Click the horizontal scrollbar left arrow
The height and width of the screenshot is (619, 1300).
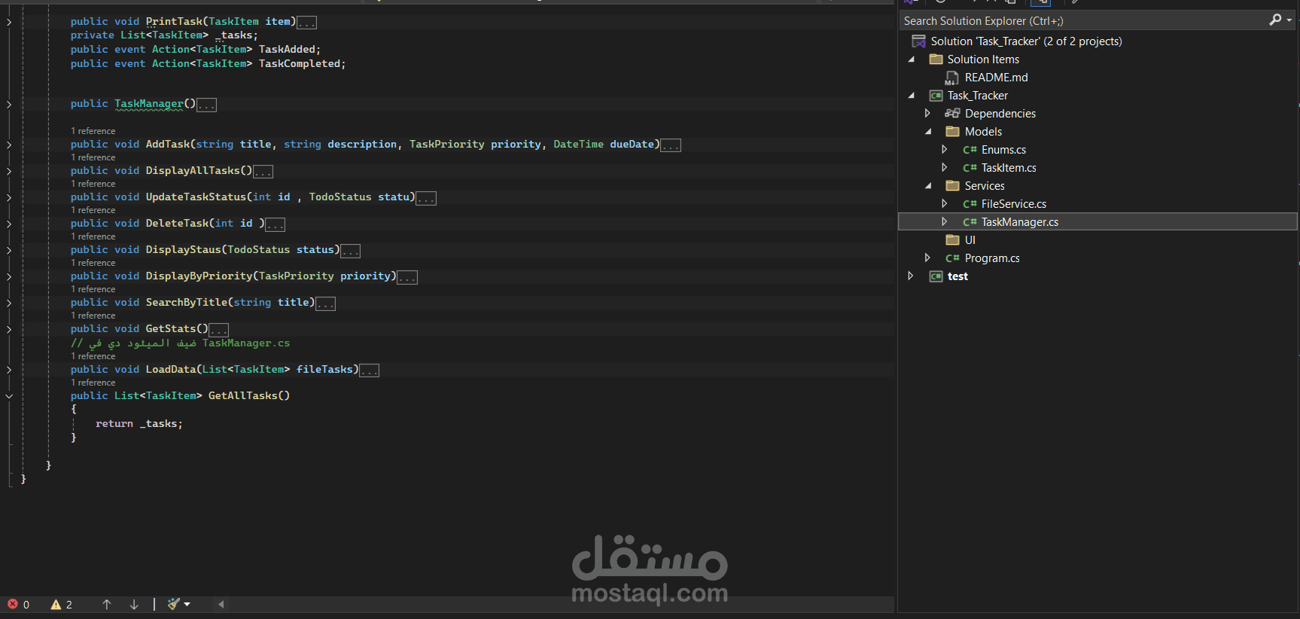coord(221,604)
